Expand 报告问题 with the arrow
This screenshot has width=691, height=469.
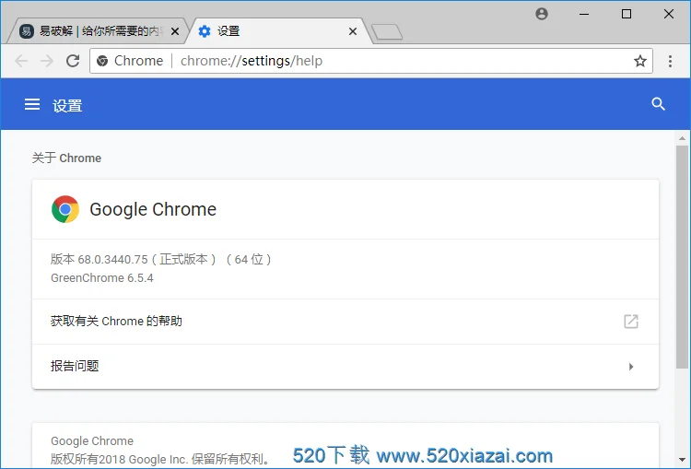click(631, 367)
